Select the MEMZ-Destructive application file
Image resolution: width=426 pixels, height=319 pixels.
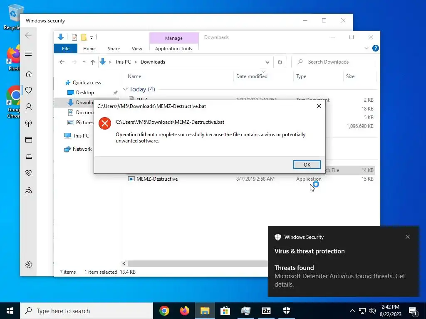[157, 179]
